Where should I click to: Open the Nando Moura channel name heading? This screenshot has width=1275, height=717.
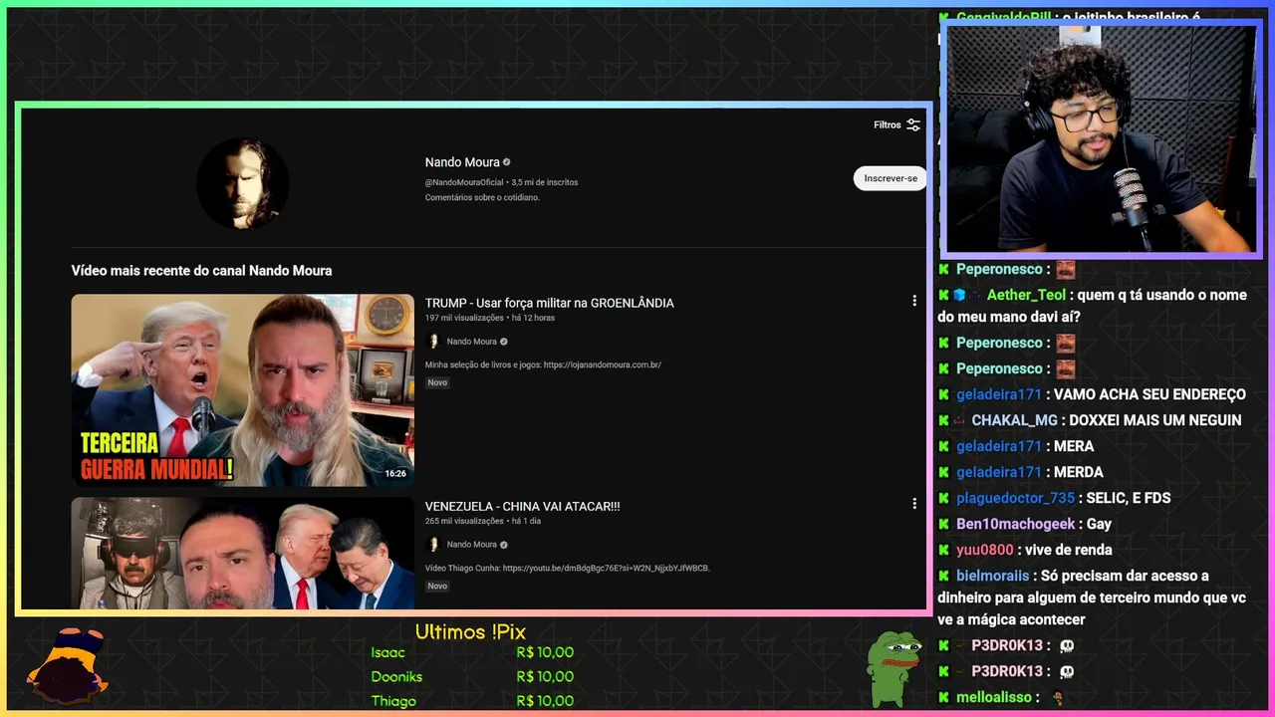pyautogui.click(x=462, y=162)
